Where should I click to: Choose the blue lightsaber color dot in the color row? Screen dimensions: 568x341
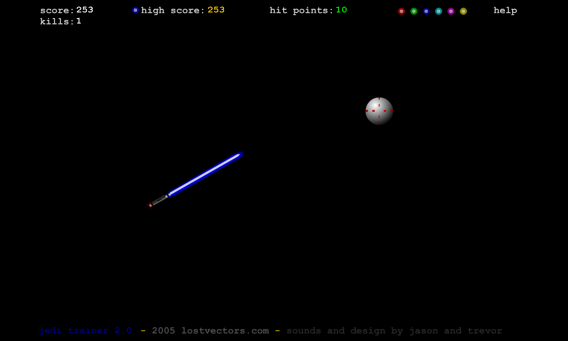[426, 11]
